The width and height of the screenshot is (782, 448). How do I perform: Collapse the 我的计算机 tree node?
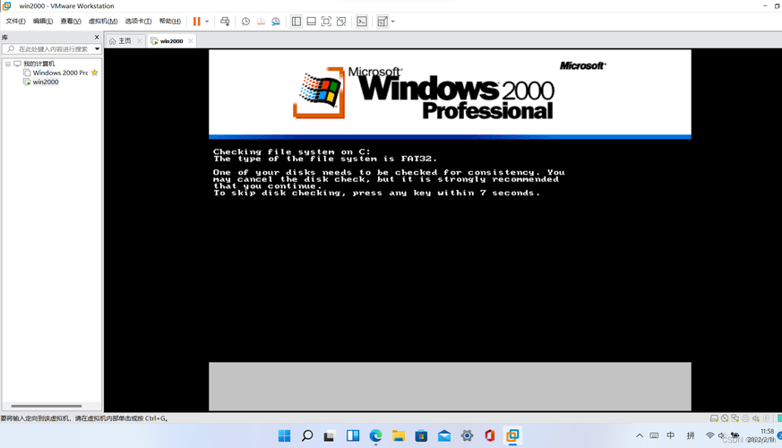[x=8, y=64]
